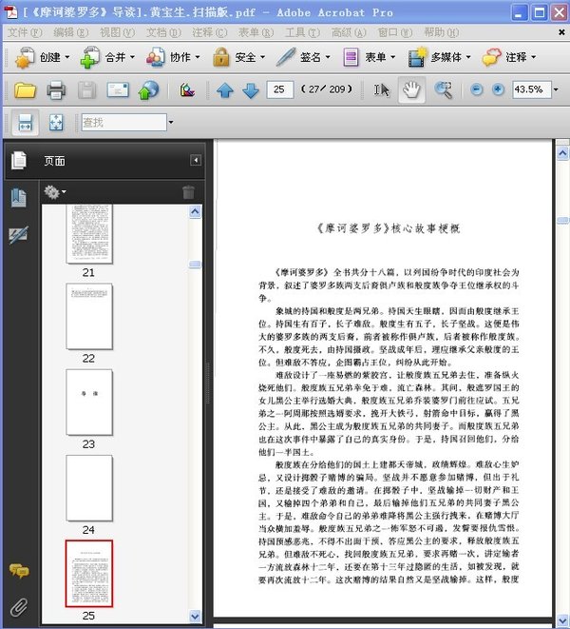Open the 编辑 (Edit) menu

click(71, 32)
